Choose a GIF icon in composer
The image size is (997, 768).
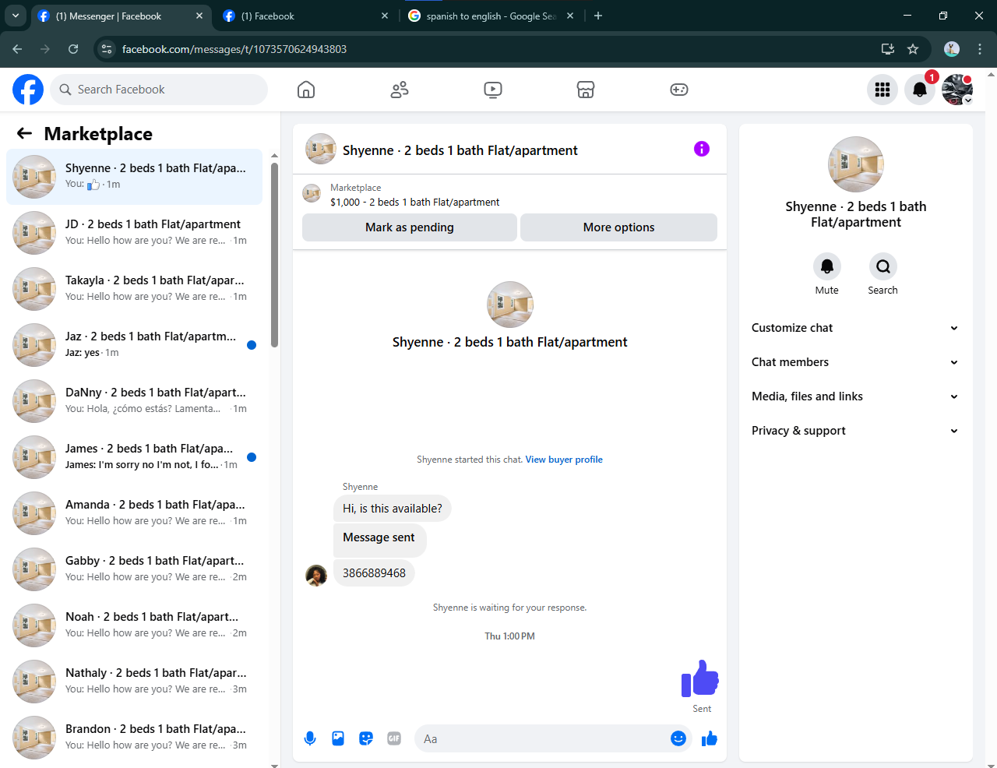click(394, 738)
